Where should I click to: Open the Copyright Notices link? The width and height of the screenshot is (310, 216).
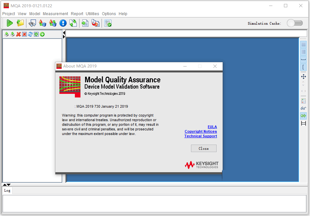[x=201, y=131]
